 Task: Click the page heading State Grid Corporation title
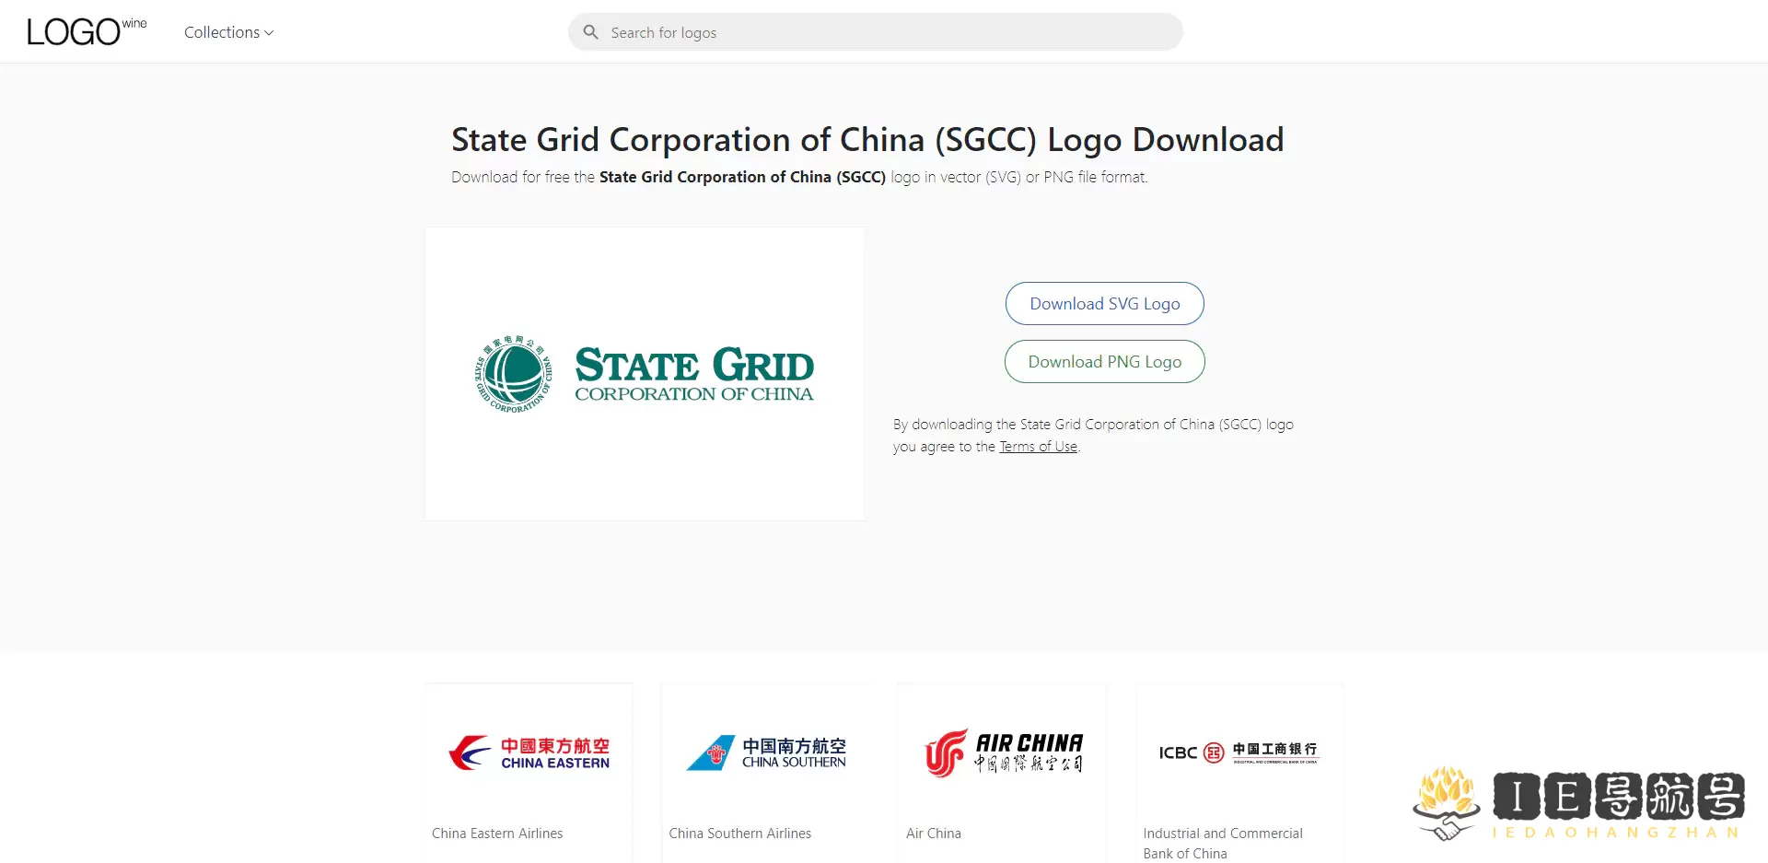(x=867, y=140)
